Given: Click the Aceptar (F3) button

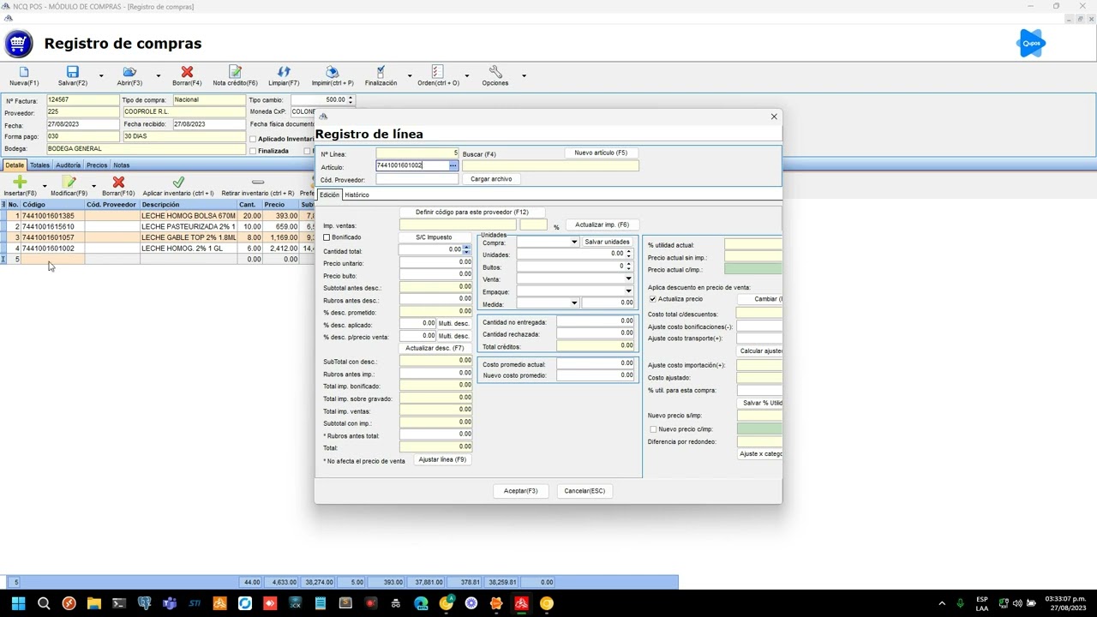Looking at the screenshot, I should (520, 491).
